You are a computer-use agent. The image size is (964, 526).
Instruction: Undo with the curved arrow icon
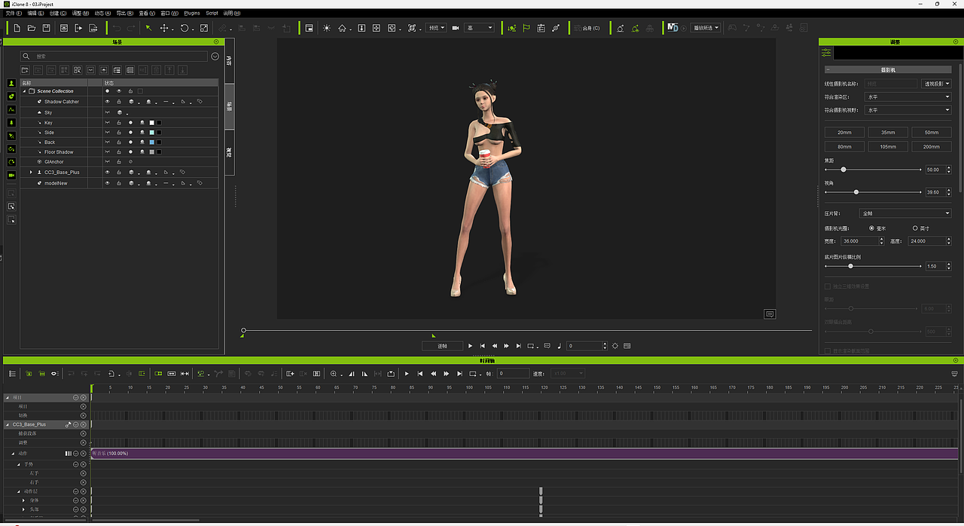click(x=117, y=28)
